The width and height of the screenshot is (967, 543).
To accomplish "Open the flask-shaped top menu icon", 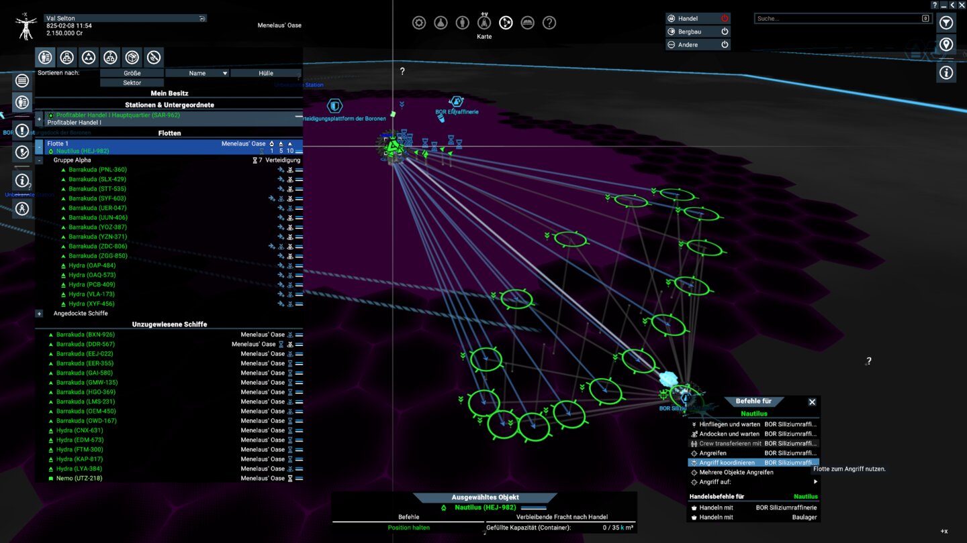I will [x=441, y=23].
